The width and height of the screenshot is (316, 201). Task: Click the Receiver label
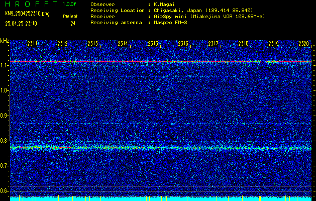(x=102, y=17)
